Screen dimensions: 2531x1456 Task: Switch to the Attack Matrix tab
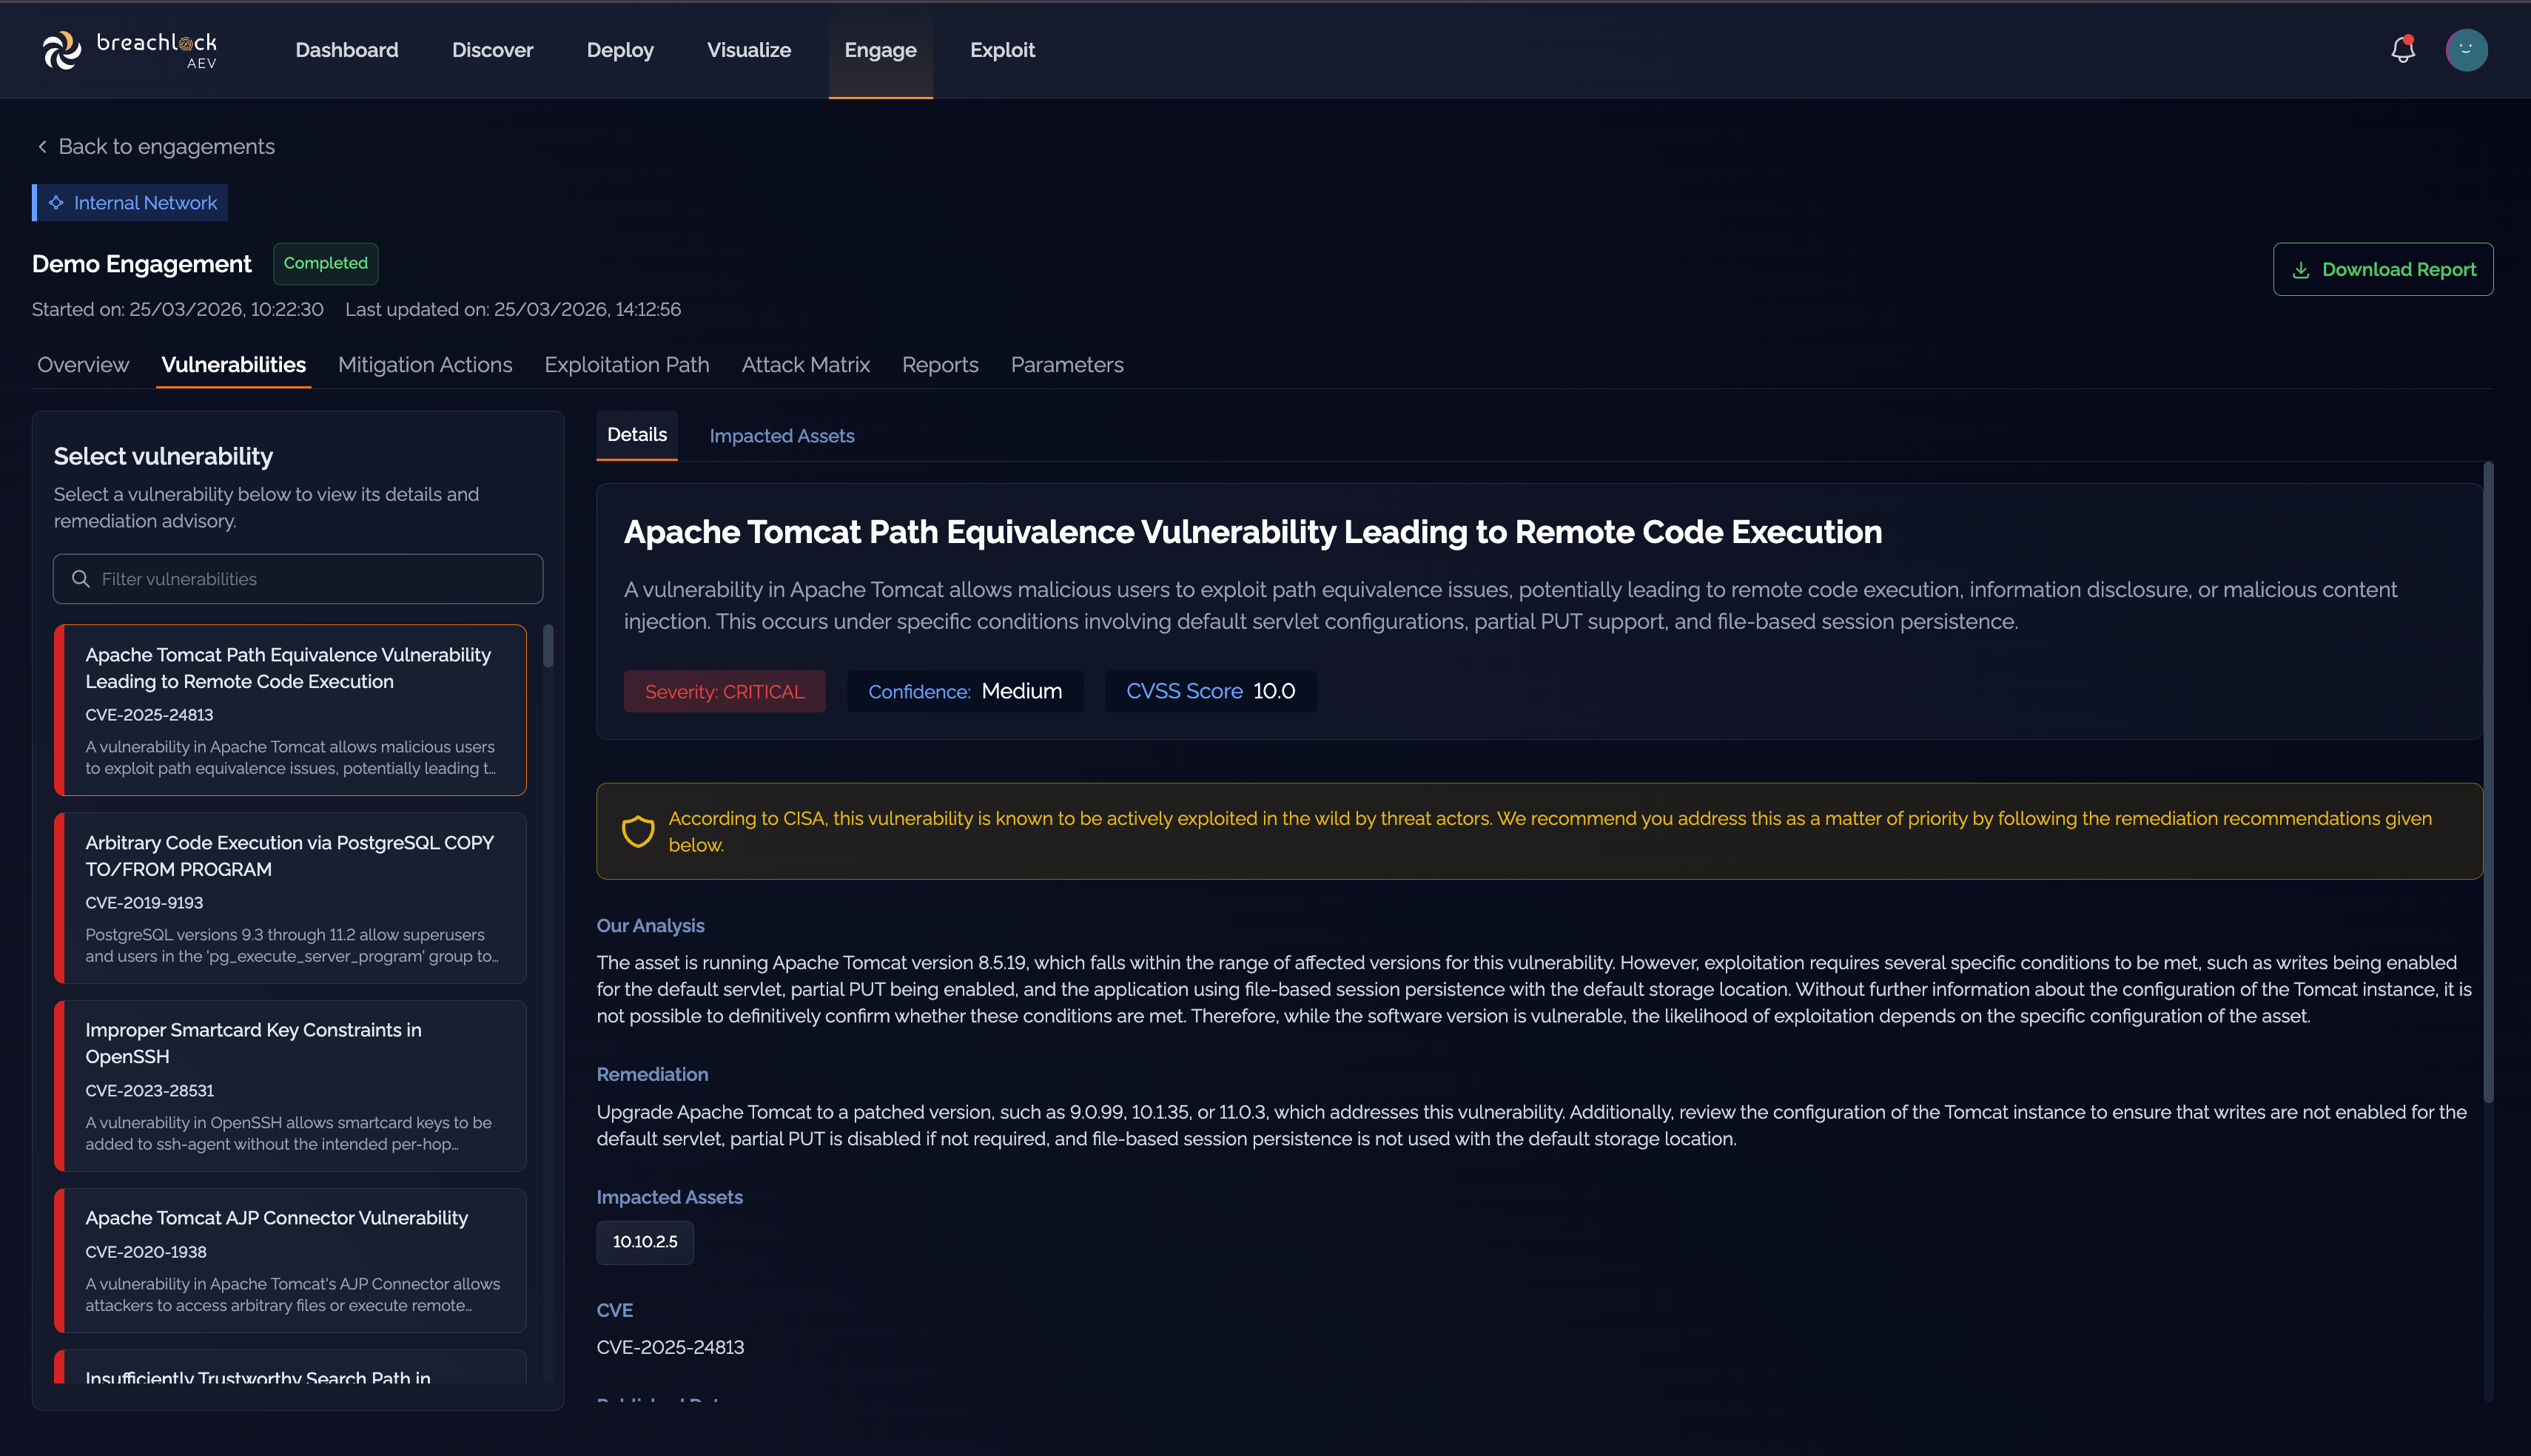805,365
